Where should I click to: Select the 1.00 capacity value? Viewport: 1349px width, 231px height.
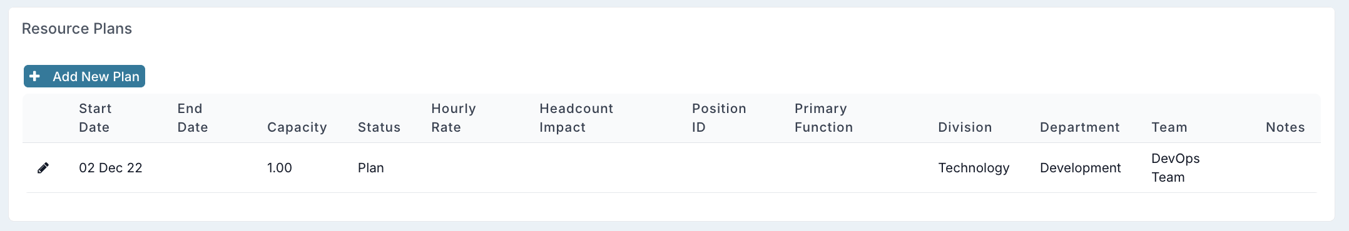pyautogui.click(x=280, y=168)
